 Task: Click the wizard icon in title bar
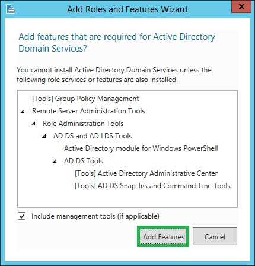coord(11,9)
